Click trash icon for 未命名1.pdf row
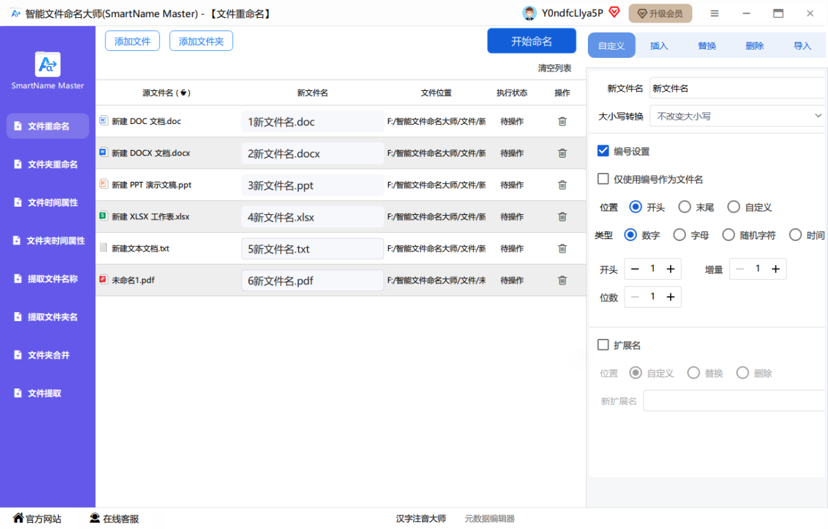The image size is (828, 529). point(562,280)
